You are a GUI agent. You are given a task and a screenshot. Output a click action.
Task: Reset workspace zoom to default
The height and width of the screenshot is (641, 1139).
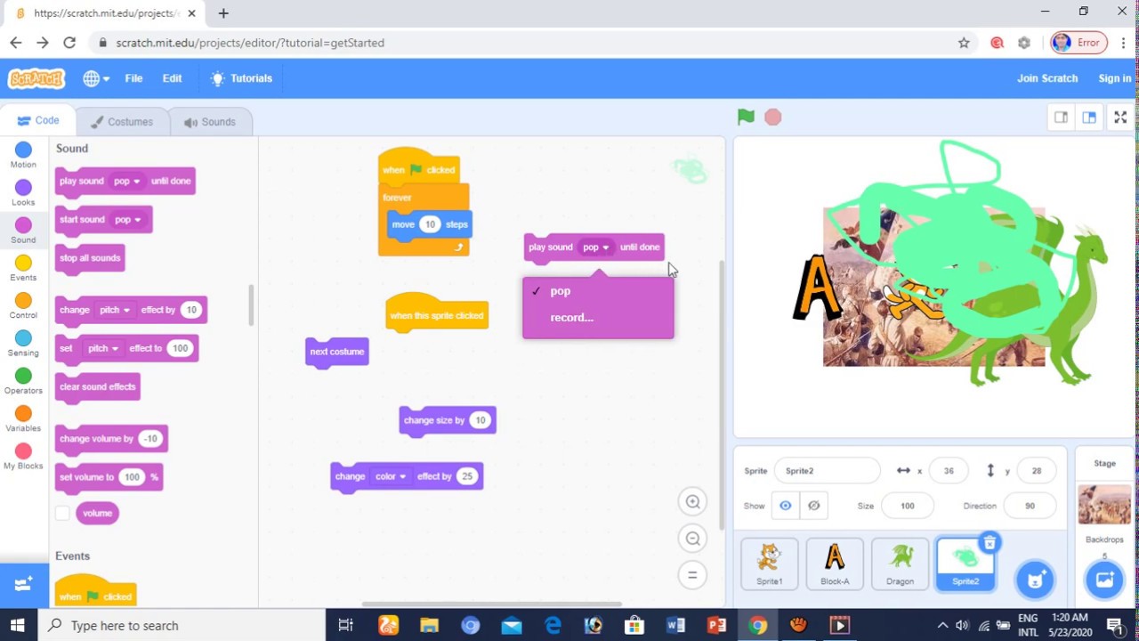pyautogui.click(x=692, y=575)
